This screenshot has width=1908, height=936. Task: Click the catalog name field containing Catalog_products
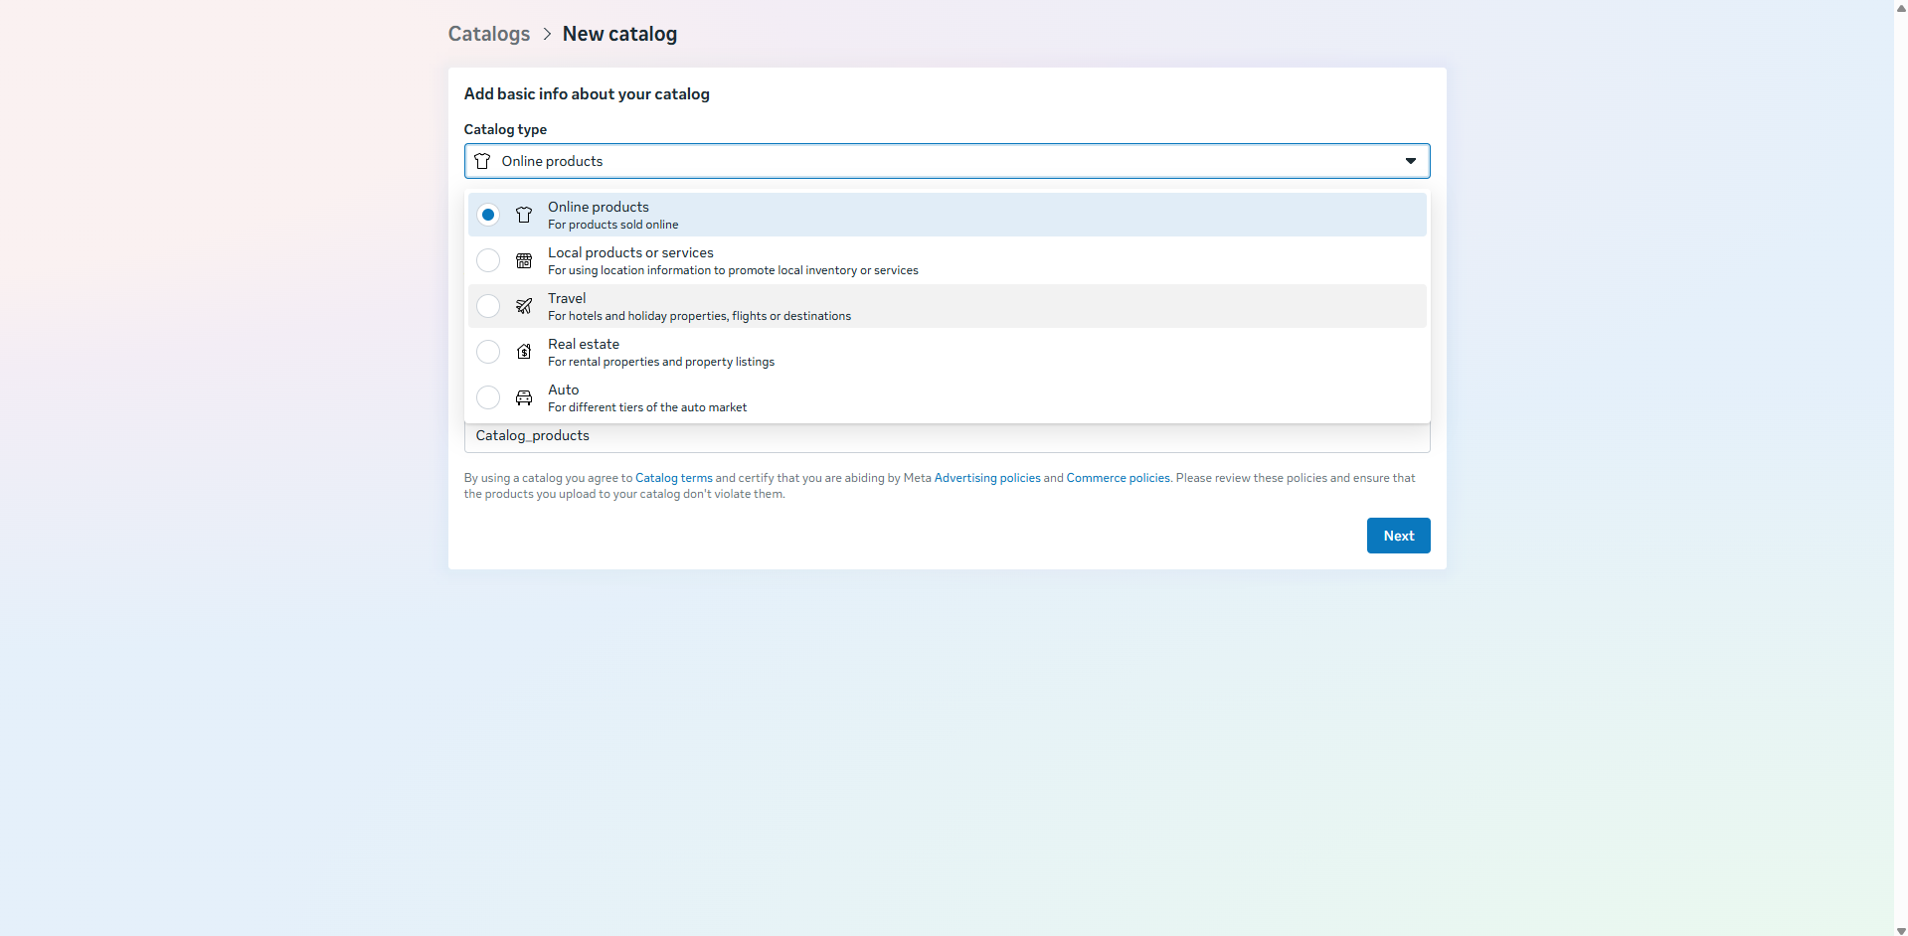(x=947, y=436)
